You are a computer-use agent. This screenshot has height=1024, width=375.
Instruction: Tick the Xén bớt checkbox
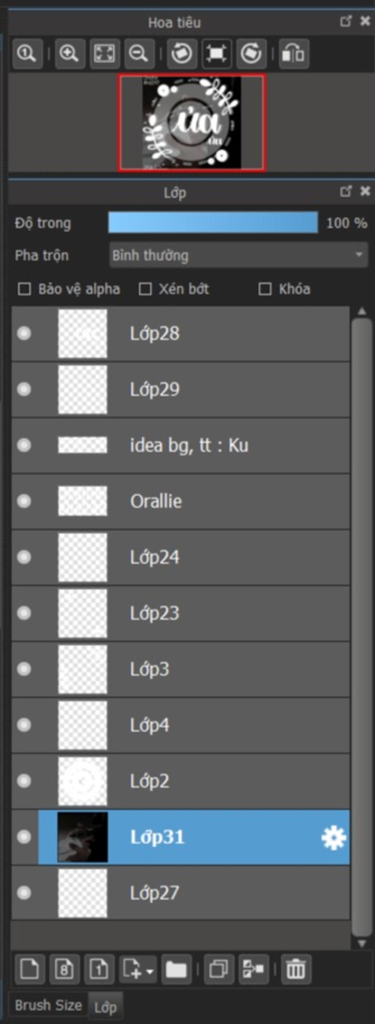(145, 289)
